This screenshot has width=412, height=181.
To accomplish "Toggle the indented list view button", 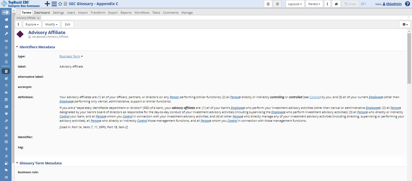I will click(268, 4).
